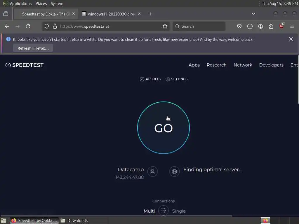Bookmark this page with star icon

(x=165, y=26)
